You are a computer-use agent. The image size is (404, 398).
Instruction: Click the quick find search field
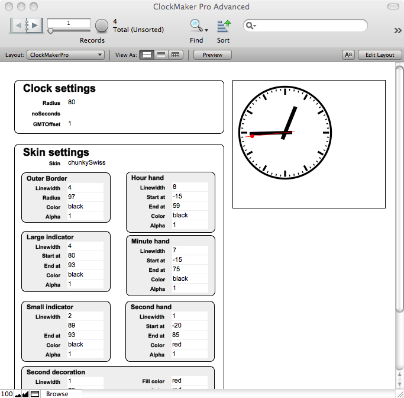[x=309, y=25]
